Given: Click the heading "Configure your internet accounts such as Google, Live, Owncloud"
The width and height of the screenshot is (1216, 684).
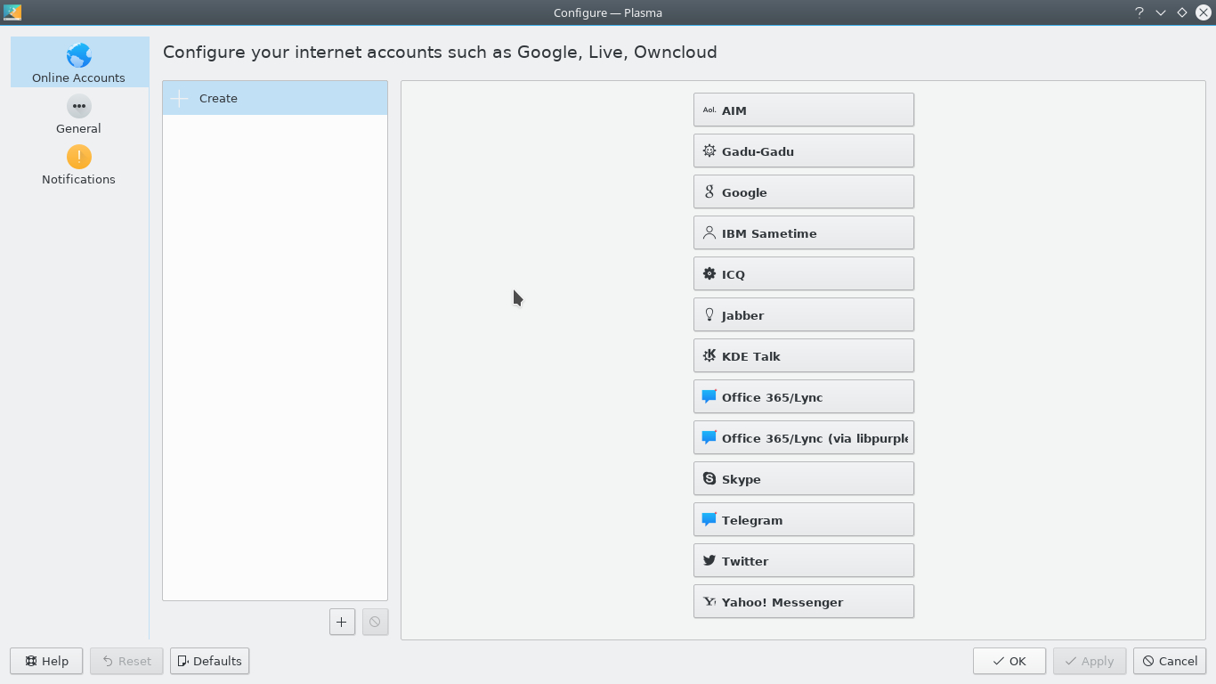Looking at the screenshot, I should click(440, 52).
